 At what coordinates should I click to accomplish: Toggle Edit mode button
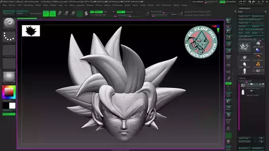[46, 14]
